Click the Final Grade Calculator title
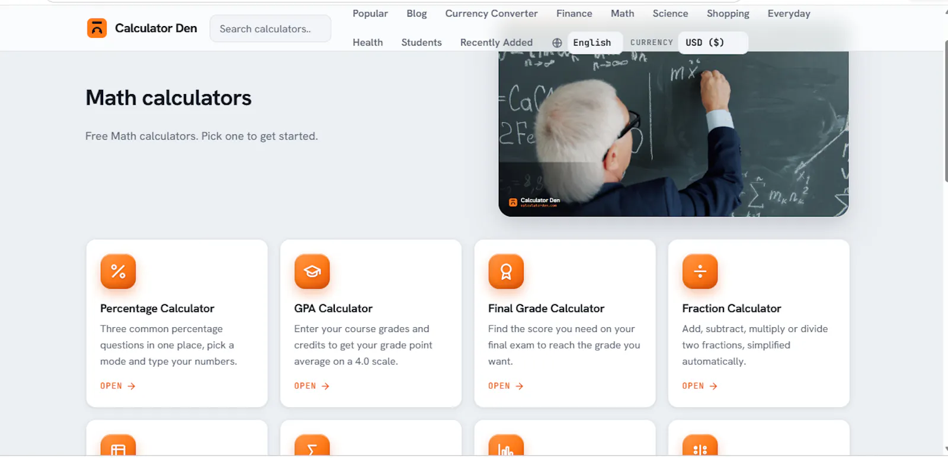The image size is (948, 458). point(546,308)
